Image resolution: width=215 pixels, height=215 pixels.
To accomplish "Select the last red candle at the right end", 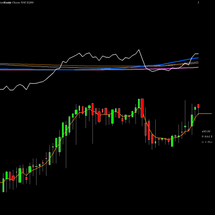I will click(198, 106).
